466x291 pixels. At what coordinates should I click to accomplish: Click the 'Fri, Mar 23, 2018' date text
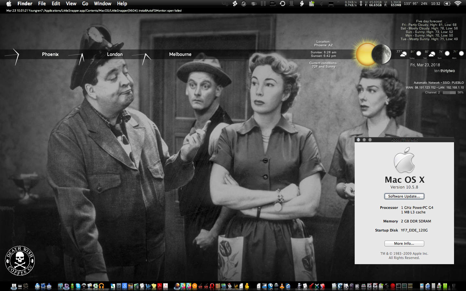pos(425,65)
